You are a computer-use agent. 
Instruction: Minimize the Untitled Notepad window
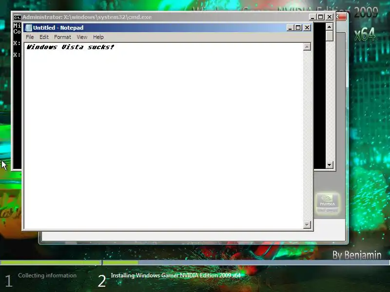[290, 28]
